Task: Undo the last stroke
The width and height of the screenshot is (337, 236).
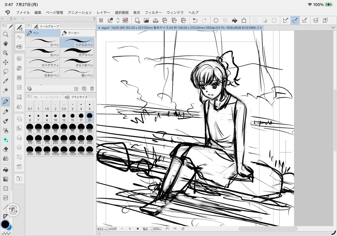Action: (195, 20)
